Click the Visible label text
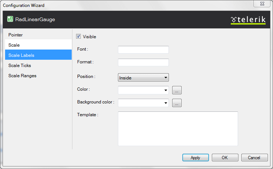Screen dimensions: 273x169 point(89,37)
